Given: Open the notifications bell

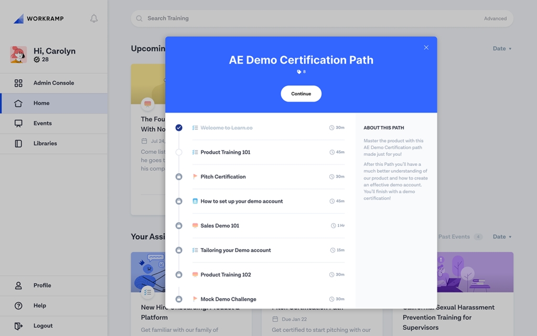Looking at the screenshot, I should point(94,18).
